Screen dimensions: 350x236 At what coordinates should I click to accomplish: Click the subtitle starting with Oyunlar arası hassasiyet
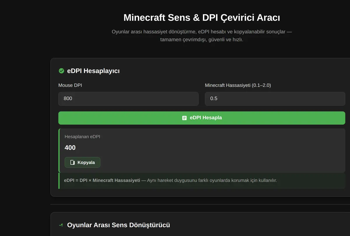pyautogui.click(x=202, y=36)
